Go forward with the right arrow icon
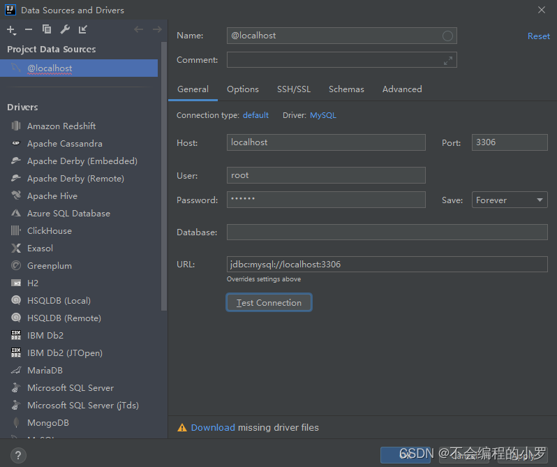The width and height of the screenshot is (557, 467). (x=157, y=29)
